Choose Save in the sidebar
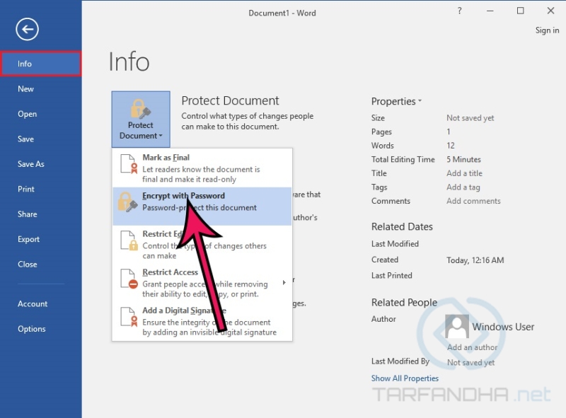The width and height of the screenshot is (566, 418). click(x=41, y=139)
